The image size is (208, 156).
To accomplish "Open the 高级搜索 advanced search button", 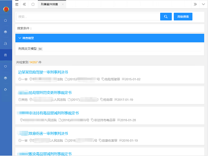I will [x=183, y=17].
